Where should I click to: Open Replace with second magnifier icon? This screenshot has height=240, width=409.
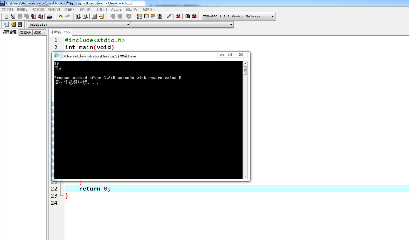(x=85, y=16)
